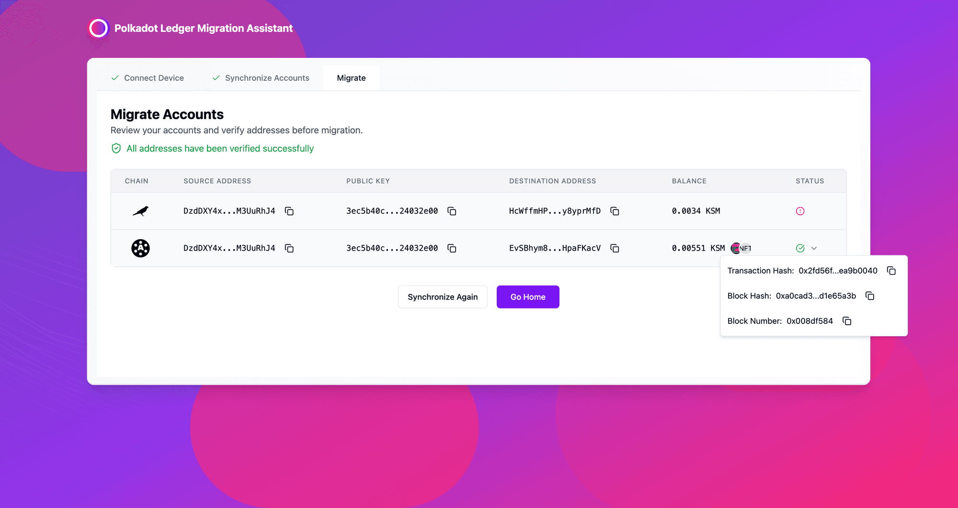Image resolution: width=958 pixels, height=508 pixels.
Task: Click the Kusama bird chain icon
Action: click(140, 211)
